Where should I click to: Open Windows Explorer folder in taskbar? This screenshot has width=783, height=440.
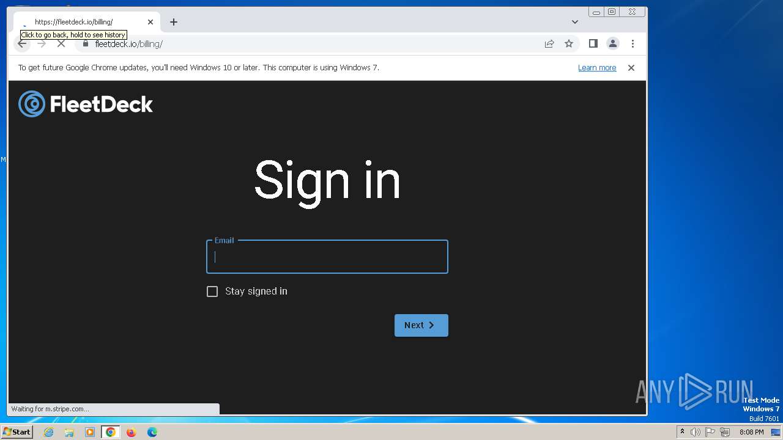pos(69,432)
